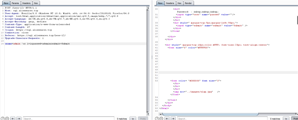
Task: Click the uname=admin POST body payload line
Action: tap(37, 43)
